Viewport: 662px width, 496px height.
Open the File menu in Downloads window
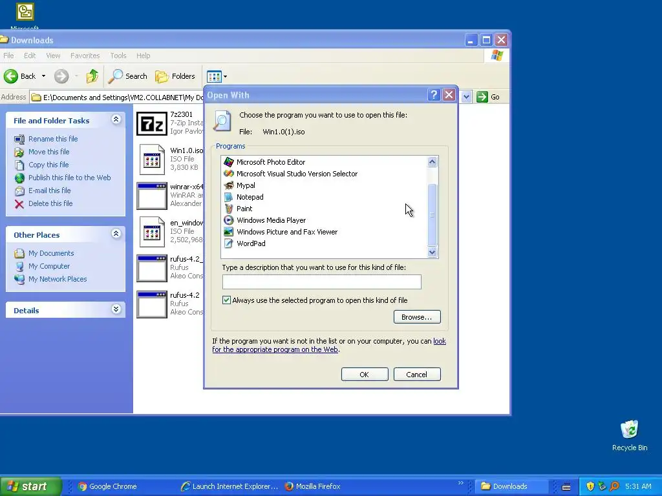click(8, 56)
